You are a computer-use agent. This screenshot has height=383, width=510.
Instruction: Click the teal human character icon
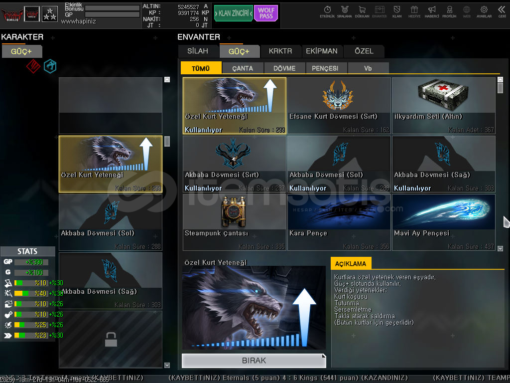point(50,66)
